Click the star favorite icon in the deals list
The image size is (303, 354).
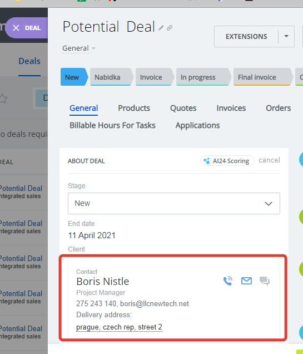pyautogui.click(x=3, y=99)
